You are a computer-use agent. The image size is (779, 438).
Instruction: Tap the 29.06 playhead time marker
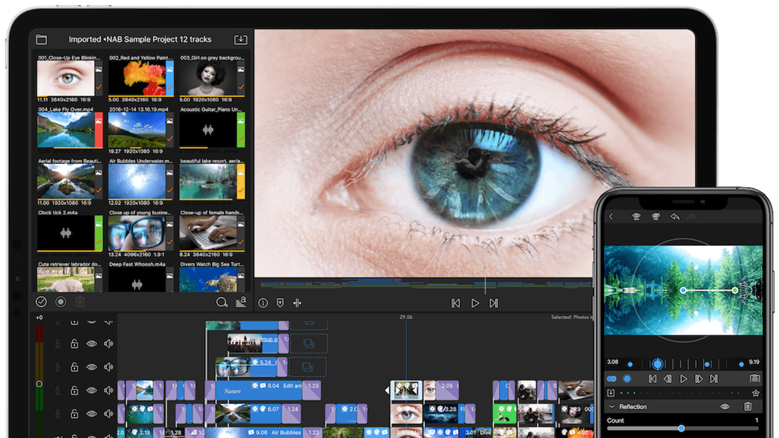[406, 317]
